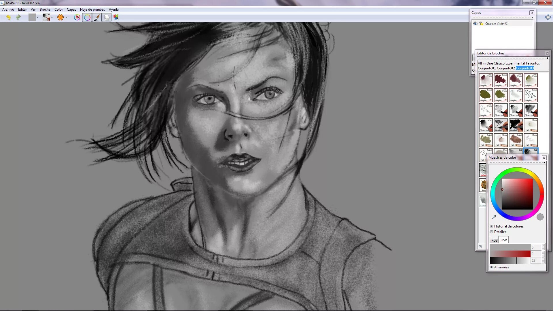Select the Favoritos brush group
The width and height of the screenshot is (553, 311).
coord(533,63)
